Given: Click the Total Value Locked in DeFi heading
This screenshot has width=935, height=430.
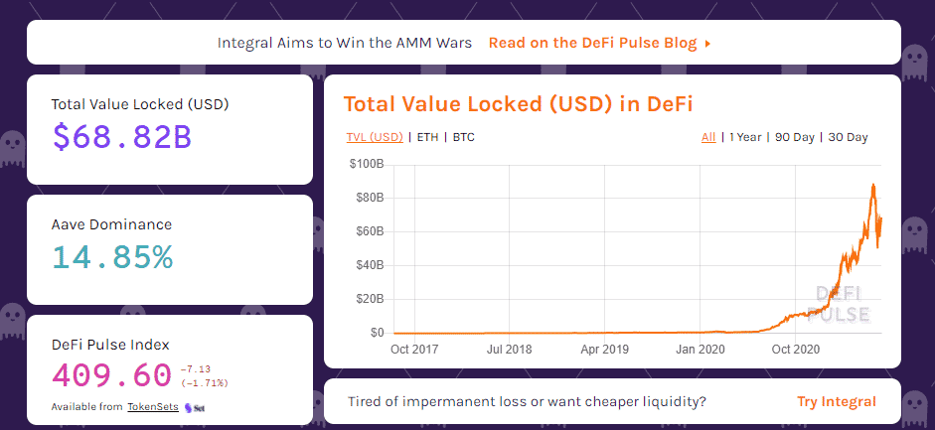Looking at the screenshot, I should coord(518,104).
